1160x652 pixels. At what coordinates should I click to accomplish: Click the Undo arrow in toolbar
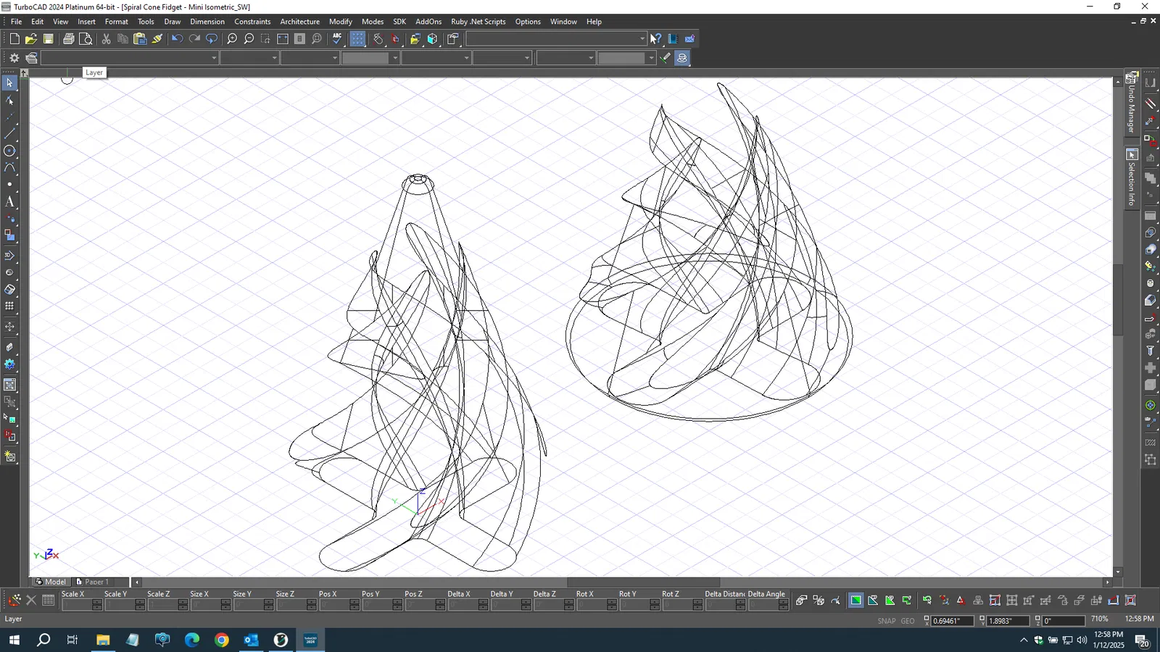pyautogui.click(x=177, y=39)
